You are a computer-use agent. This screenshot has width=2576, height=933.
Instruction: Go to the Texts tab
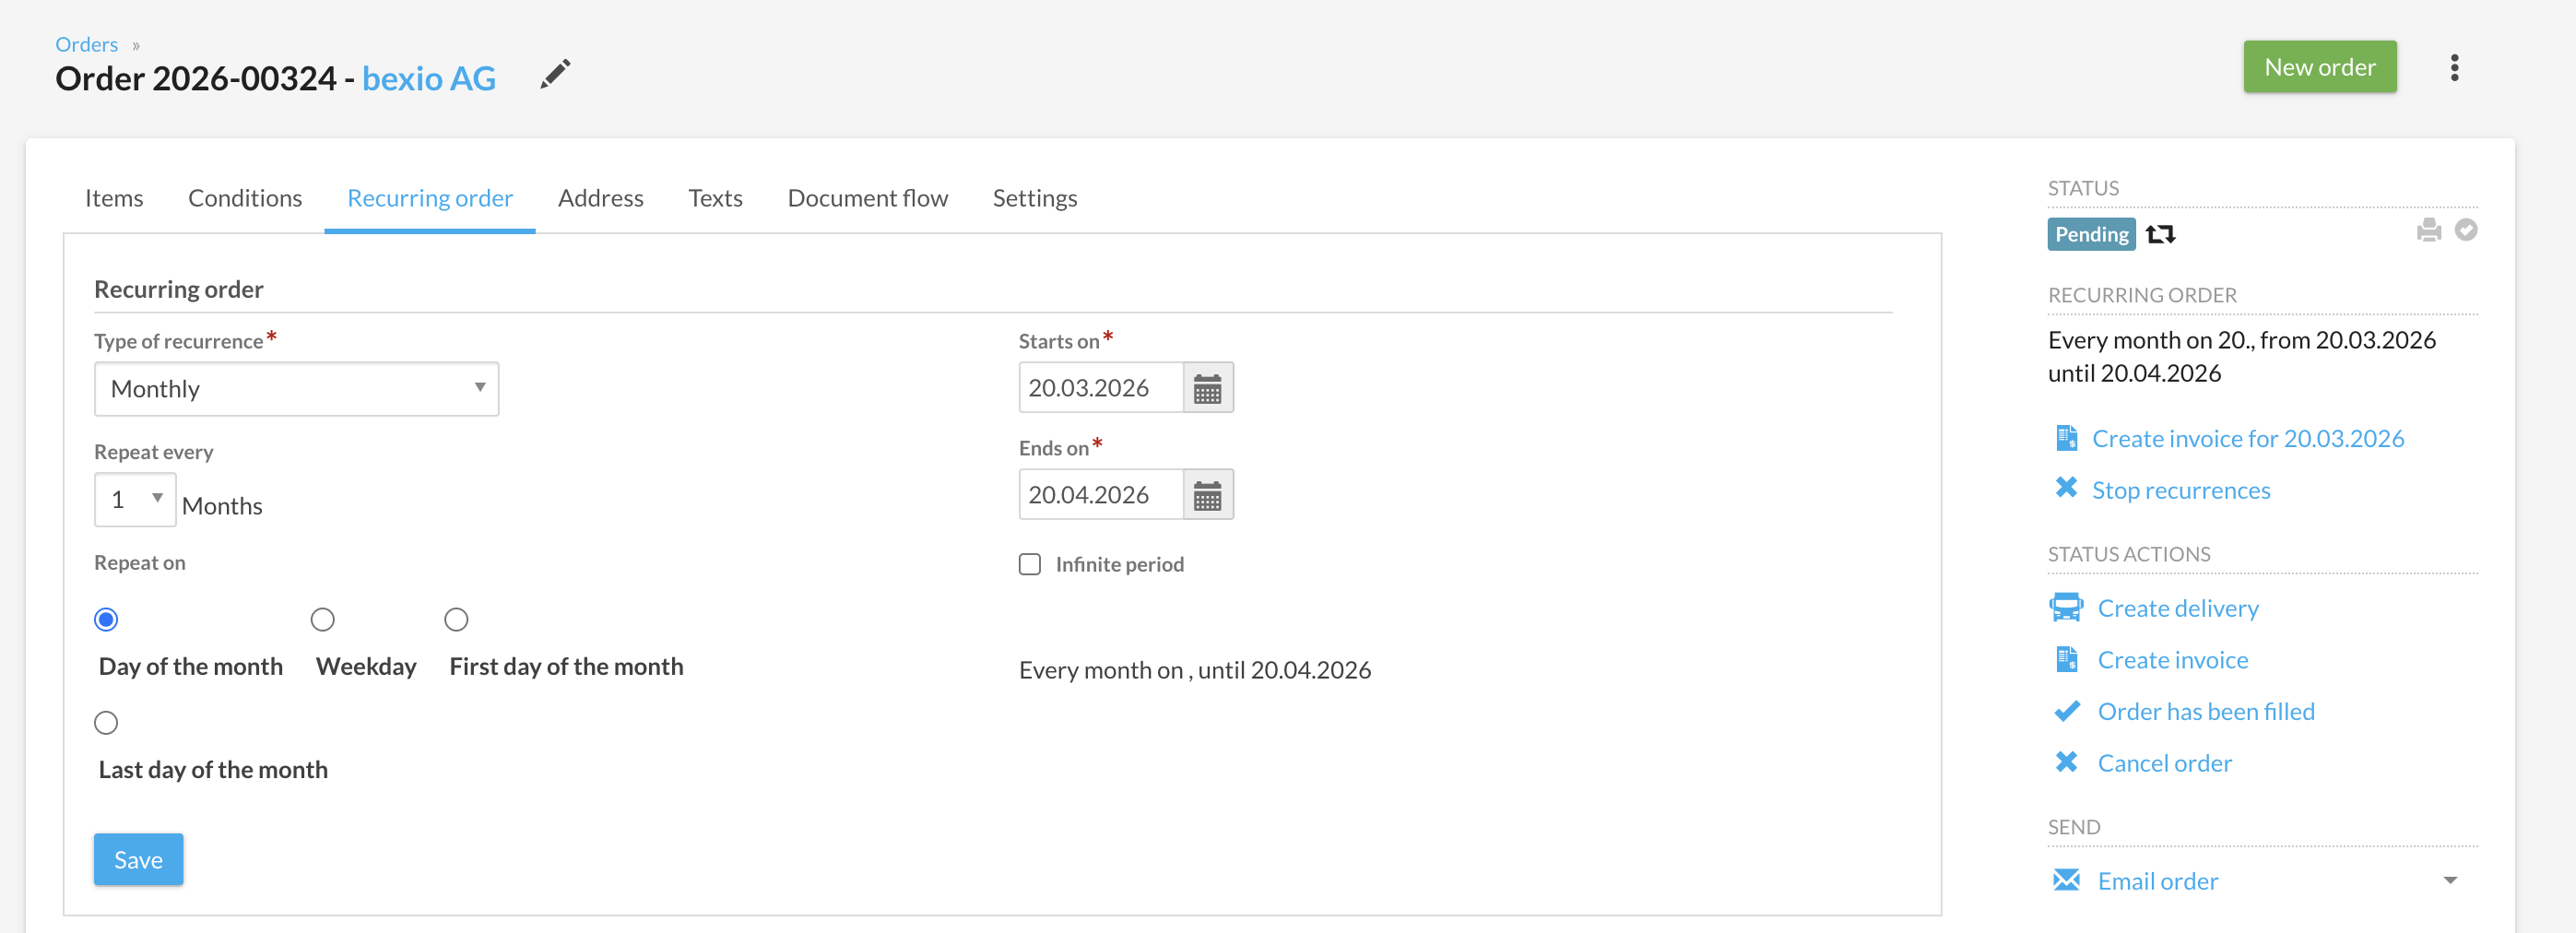(x=716, y=198)
